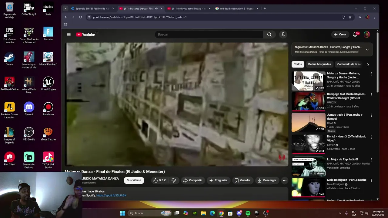Click the Crear button
This screenshot has height=218, width=388.
(340, 35)
